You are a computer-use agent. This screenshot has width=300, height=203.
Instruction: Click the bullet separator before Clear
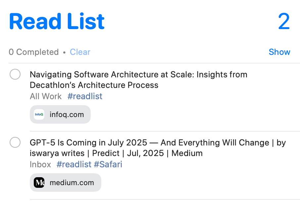pyautogui.click(x=64, y=52)
